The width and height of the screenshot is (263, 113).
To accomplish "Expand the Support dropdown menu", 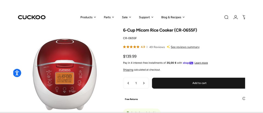I will point(146,17).
